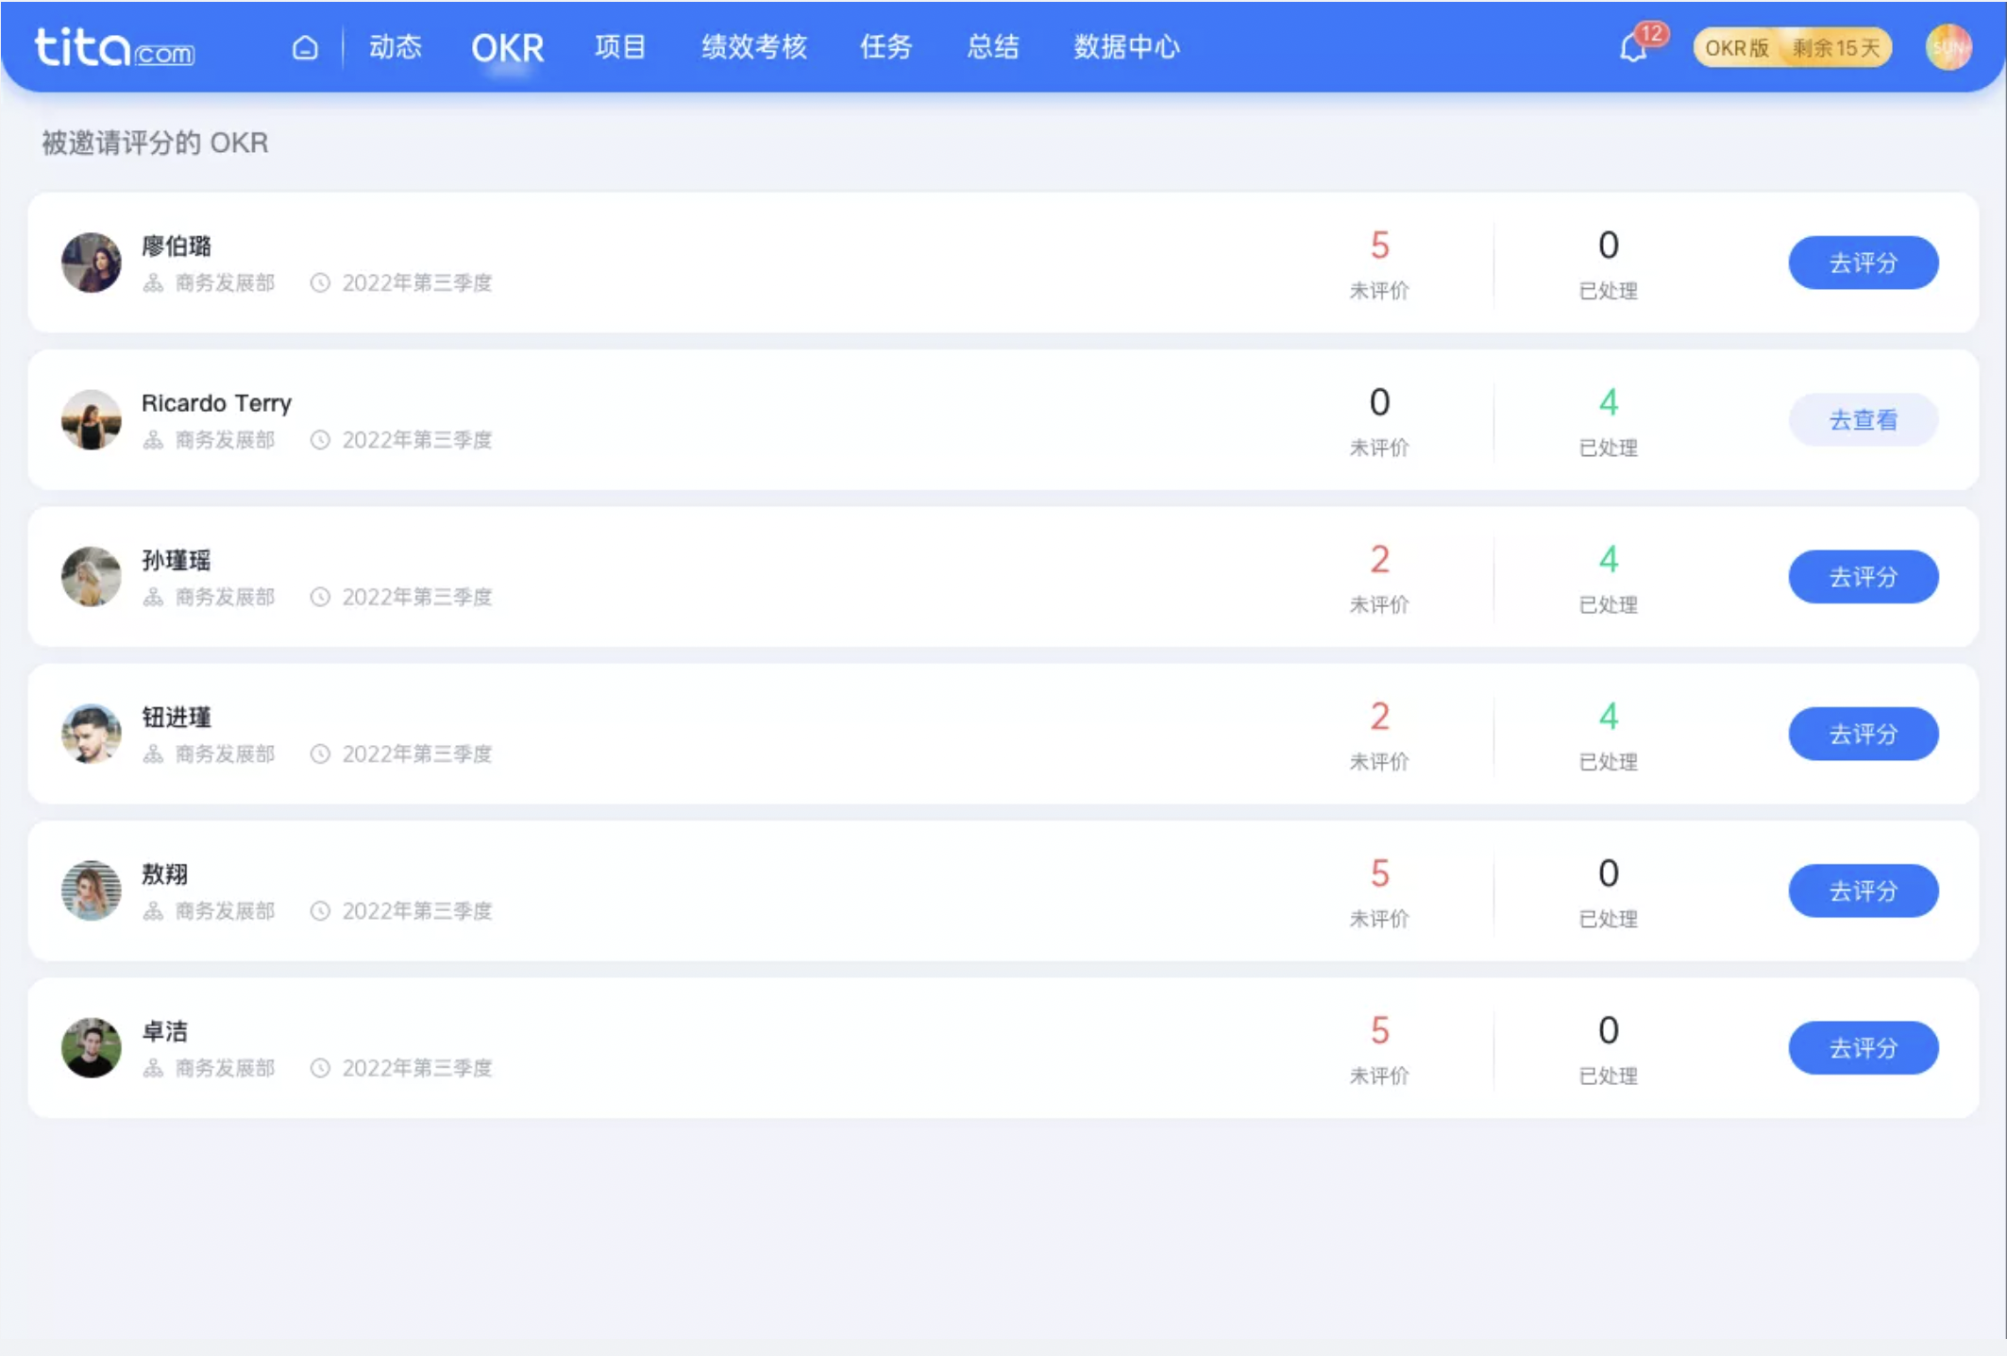Open Ricardo Terry's avatar photo
The height and width of the screenshot is (1356, 2007).
click(92, 419)
